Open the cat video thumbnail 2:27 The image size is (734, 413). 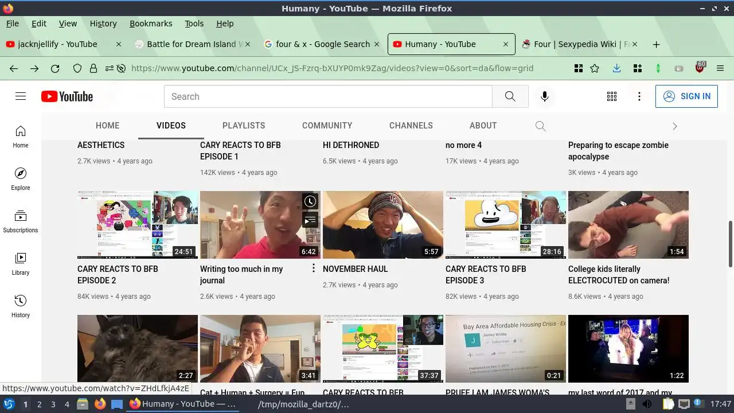point(138,349)
